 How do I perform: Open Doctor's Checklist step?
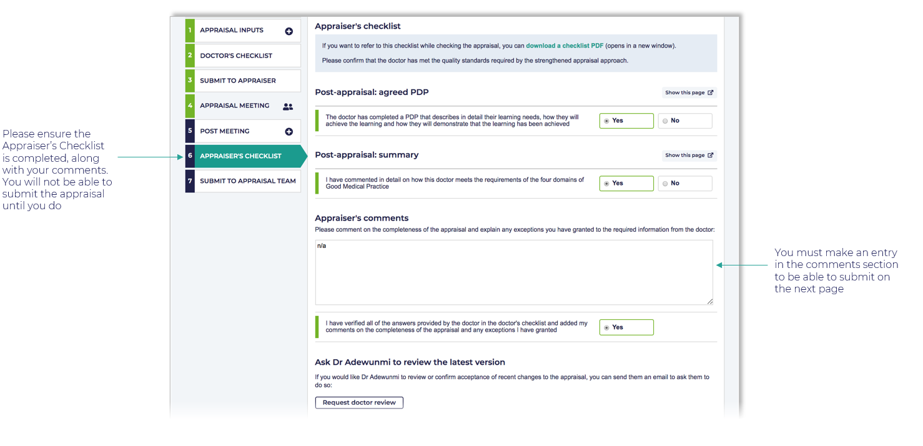click(x=236, y=56)
